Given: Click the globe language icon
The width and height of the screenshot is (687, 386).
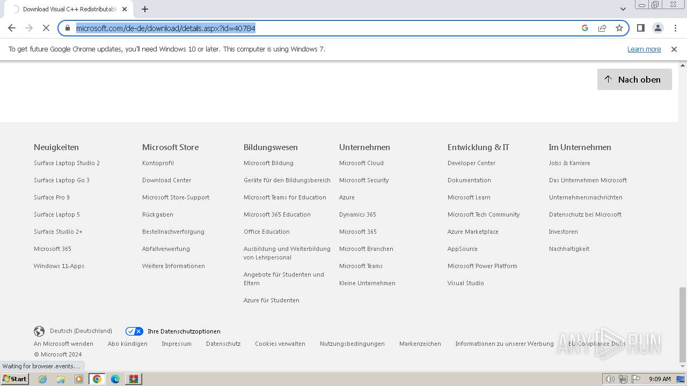Looking at the screenshot, I should pos(39,331).
